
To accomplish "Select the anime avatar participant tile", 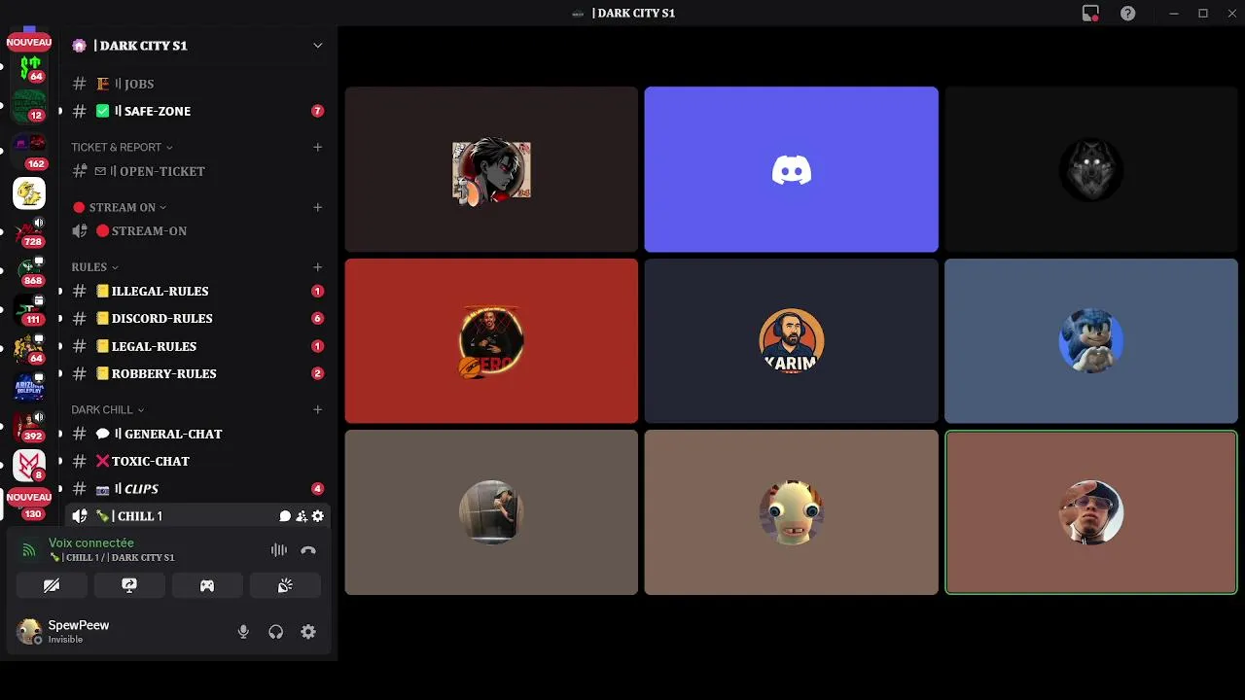I will (x=491, y=169).
